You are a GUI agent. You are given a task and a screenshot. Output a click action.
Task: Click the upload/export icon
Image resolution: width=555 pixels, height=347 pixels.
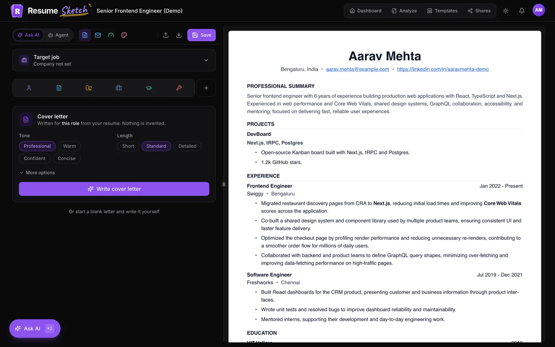(x=166, y=35)
